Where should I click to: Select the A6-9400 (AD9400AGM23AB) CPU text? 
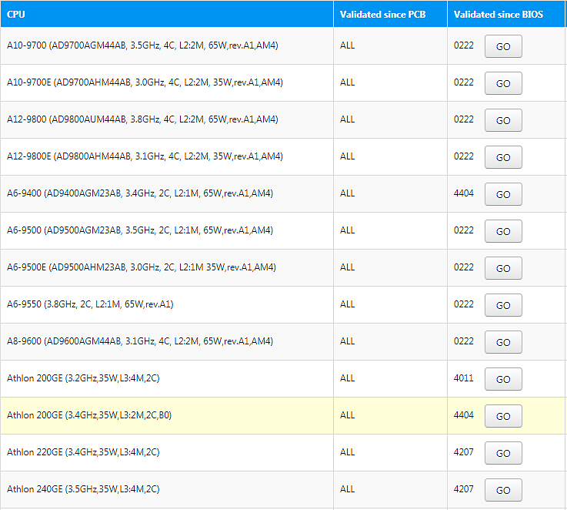[x=140, y=193]
